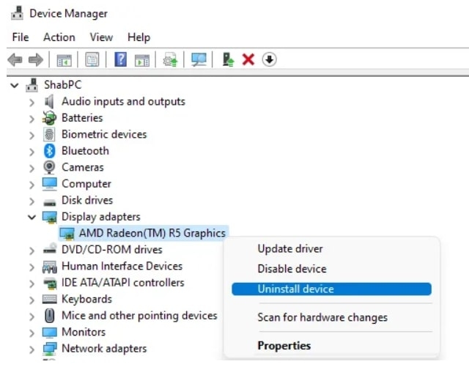Select the Cameras category label
Screen dimensions: 469x367
[x=83, y=167]
